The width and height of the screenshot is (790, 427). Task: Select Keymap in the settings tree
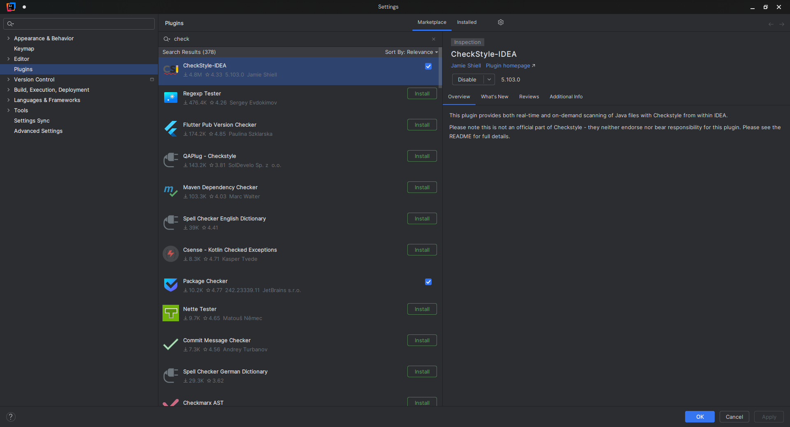pos(79,49)
